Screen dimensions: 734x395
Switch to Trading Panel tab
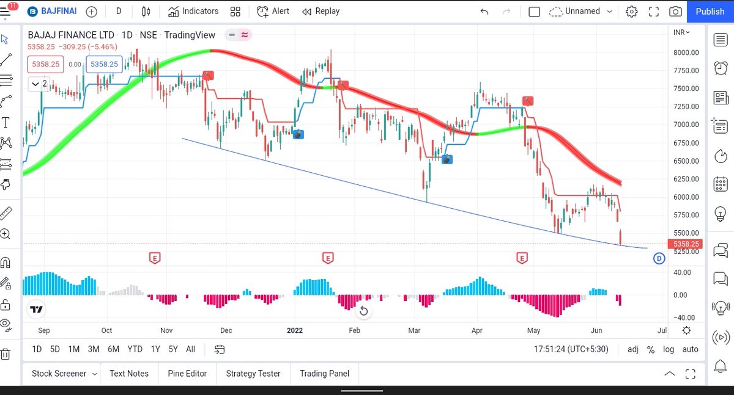coord(324,374)
